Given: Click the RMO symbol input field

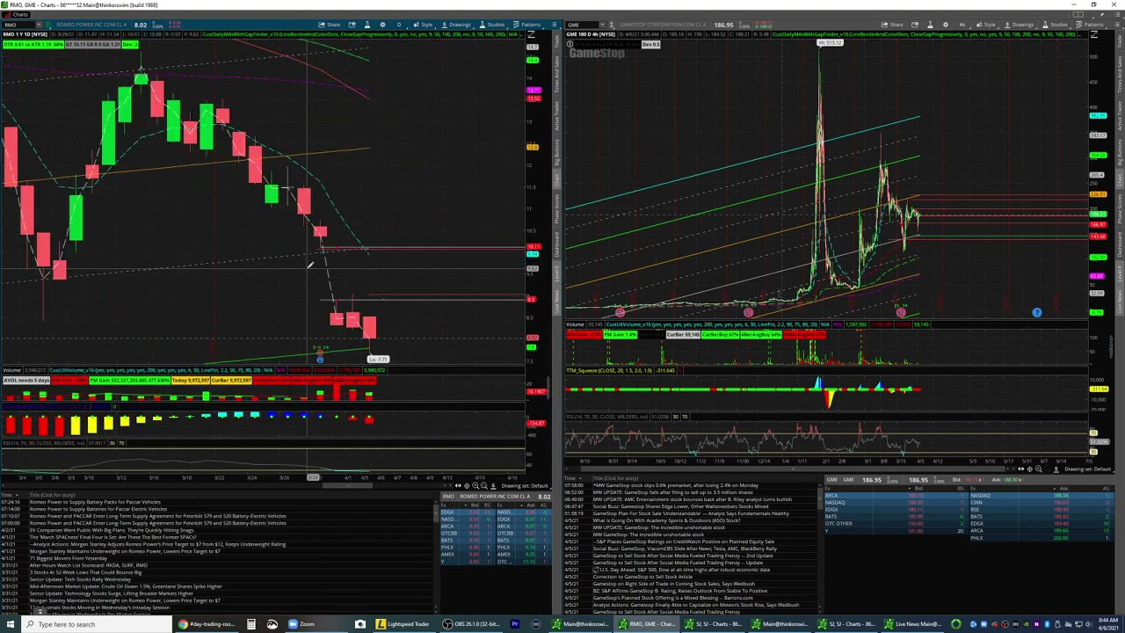Looking at the screenshot, I should 18,25.
